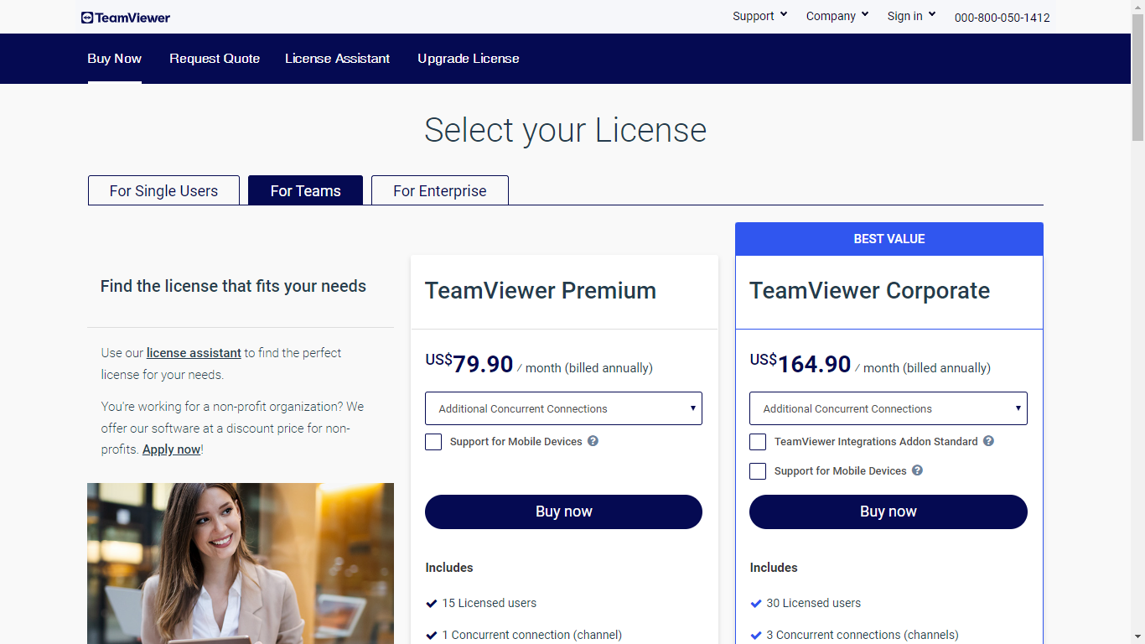Screen dimensions: 1145x644
Task: Open Upgrade License page
Action: coord(469,59)
